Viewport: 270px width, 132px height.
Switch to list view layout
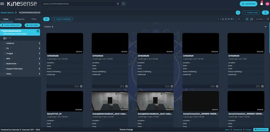(x=251, y=19)
